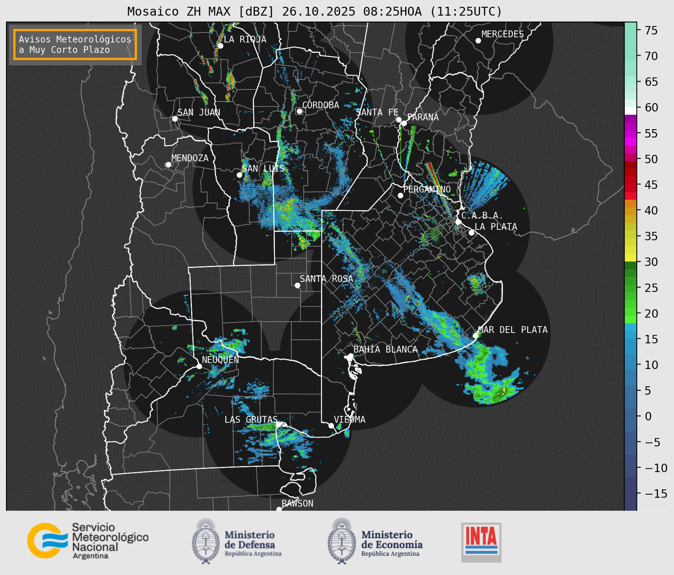Screen dimensions: 674x575
Task: Click the BAHÍA BLANCA label text
Action: point(386,349)
